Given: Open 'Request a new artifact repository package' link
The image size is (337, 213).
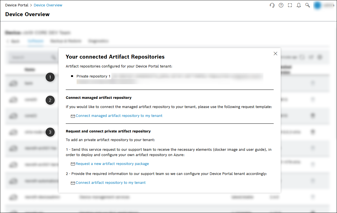Looking at the screenshot, I should (x=112, y=164).
